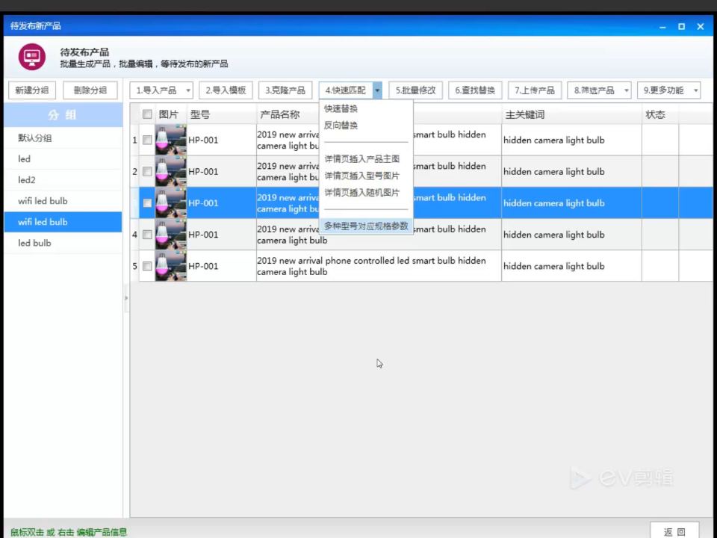Click HP-001 model cell in row 2

[221, 172]
